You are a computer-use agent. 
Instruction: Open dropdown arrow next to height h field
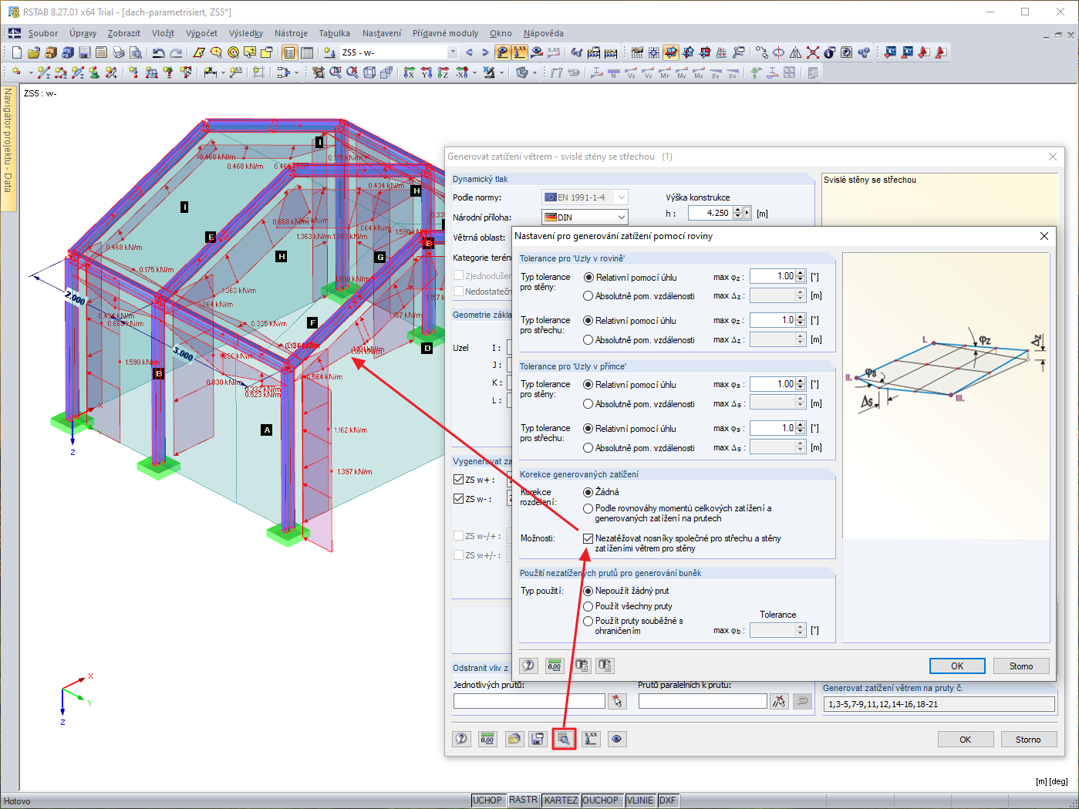pos(747,213)
